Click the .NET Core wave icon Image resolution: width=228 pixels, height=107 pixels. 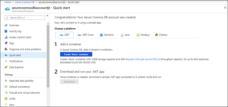tap(79, 35)
